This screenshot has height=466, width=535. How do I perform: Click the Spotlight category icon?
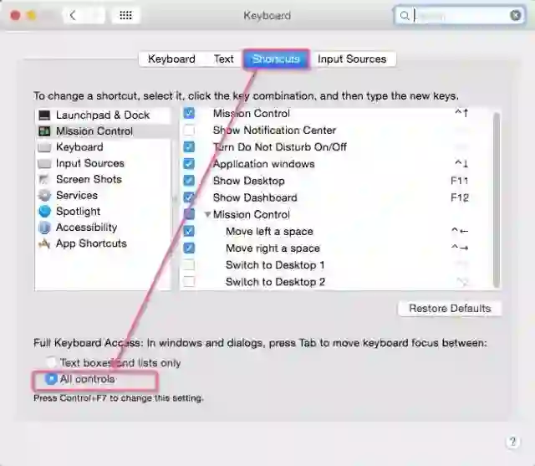[x=44, y=212]
